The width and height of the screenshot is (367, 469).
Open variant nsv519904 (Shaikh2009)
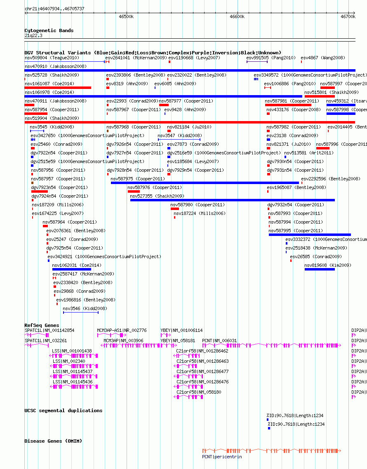pyautogui.click(x=52, y=119)
